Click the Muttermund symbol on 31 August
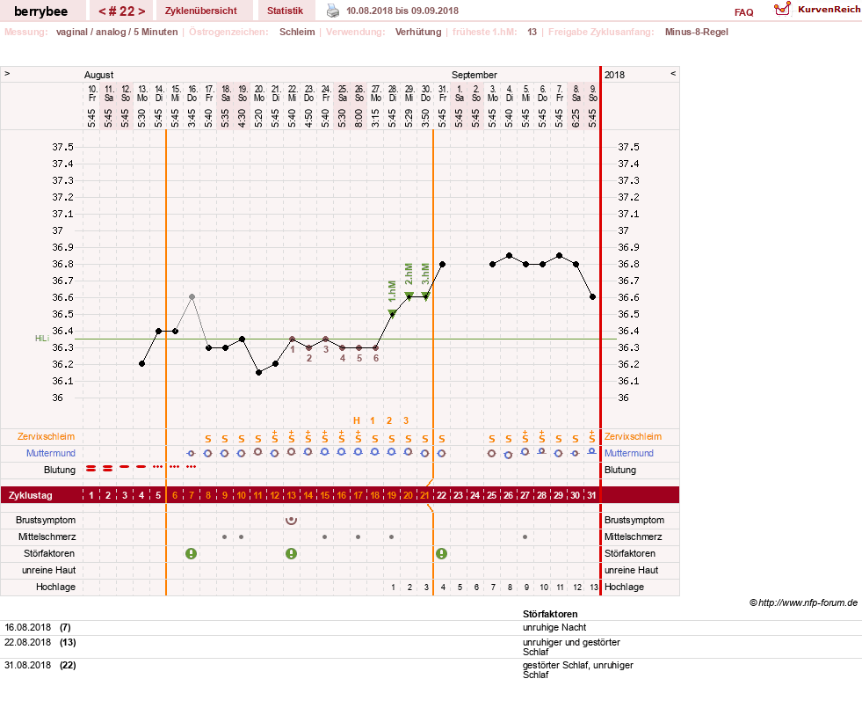862x708 pixels. click(441, 453)
